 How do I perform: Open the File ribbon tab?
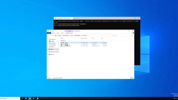[x=49, y=33]
